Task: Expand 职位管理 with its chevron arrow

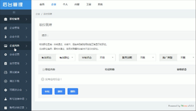Action: 26,19
